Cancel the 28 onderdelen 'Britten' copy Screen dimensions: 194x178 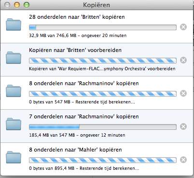pos(183,27)
